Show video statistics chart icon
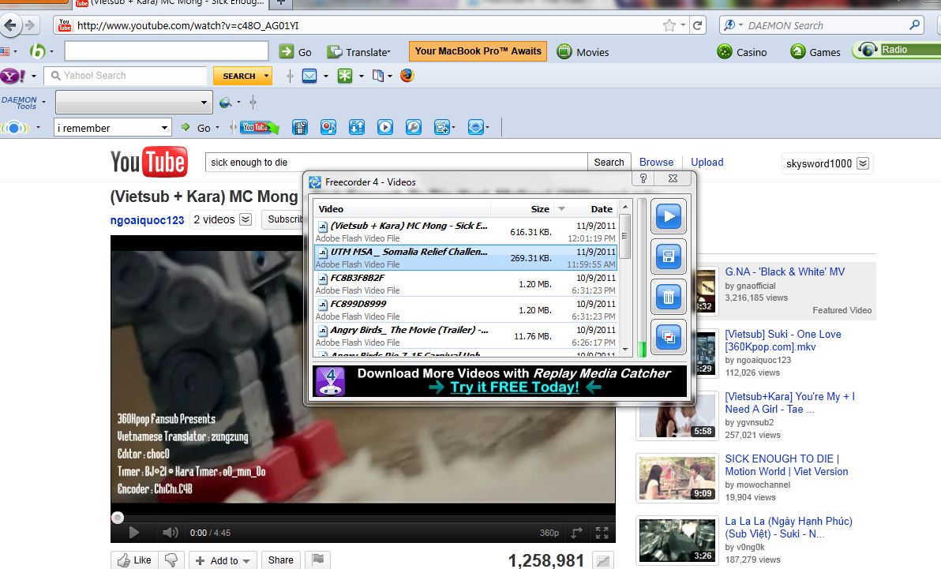The width and height of the screenshot is (941, 569). 603,560
